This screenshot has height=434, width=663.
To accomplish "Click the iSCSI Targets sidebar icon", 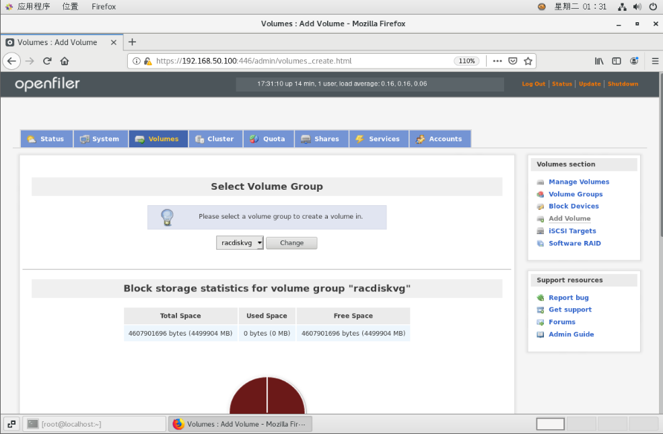I will [x=540, y=231].
